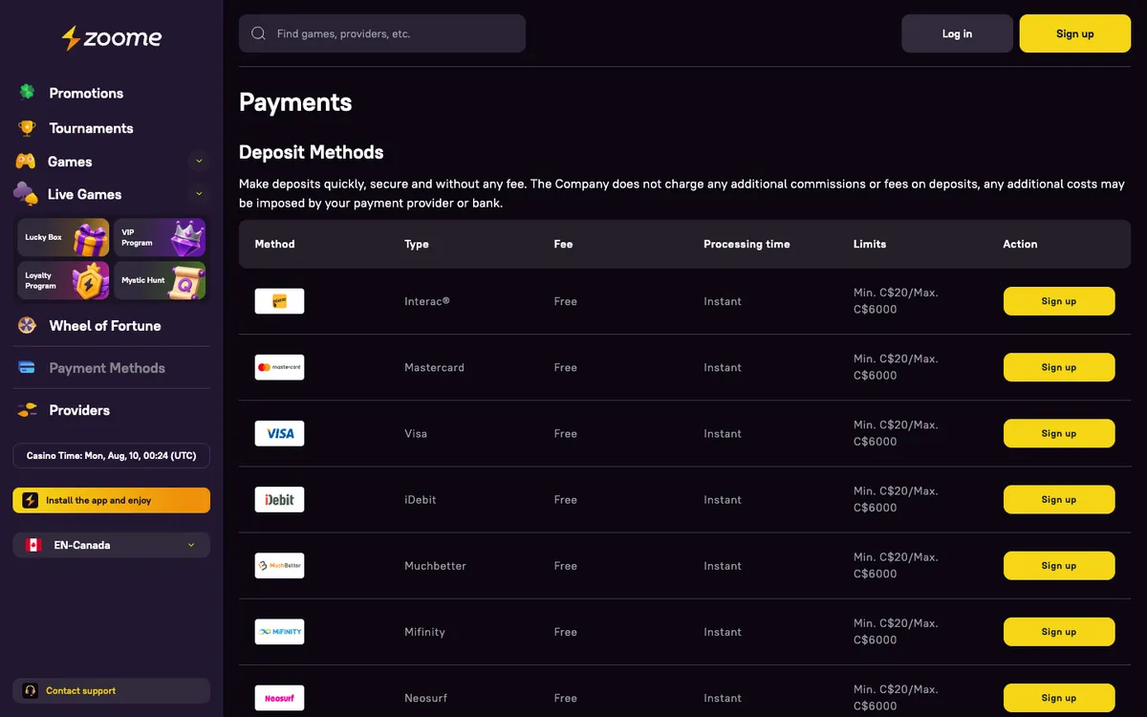Click the Mastercard payment logo
Image resolution: width=1147 pixels, height=717 pixels.
[279, 367]
